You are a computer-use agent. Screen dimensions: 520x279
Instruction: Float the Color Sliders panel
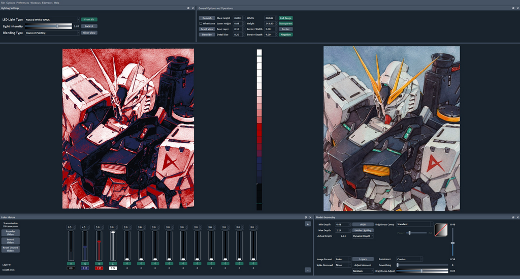click(x=306, y=218)
